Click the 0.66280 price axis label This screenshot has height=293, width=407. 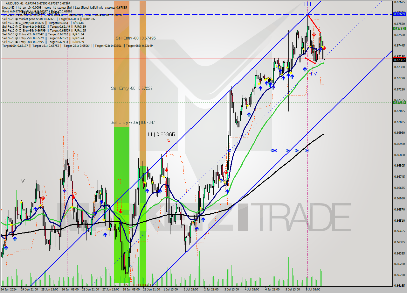click(x=400, y=264)
